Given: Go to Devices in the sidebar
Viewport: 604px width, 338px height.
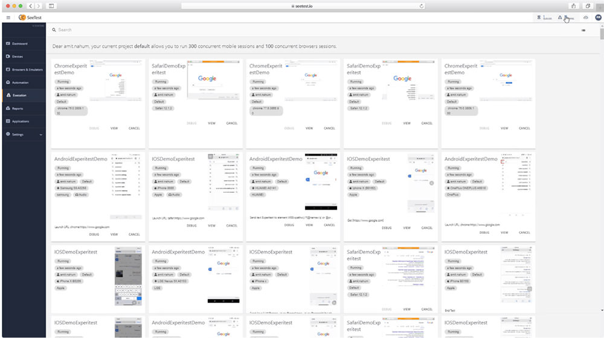Looking at the screenshot, I should point(18,57).
